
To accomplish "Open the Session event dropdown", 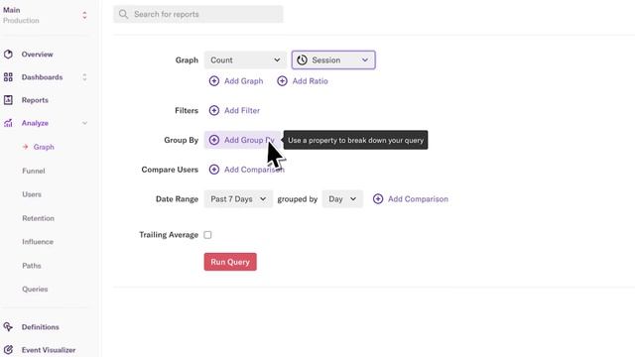I will [333, 59].
